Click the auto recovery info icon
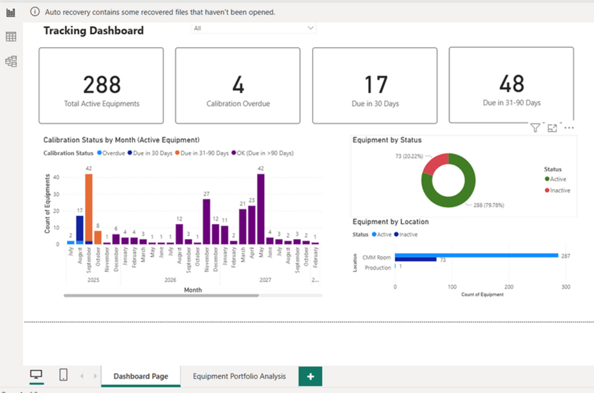594x393 pixels. point(34,12)
